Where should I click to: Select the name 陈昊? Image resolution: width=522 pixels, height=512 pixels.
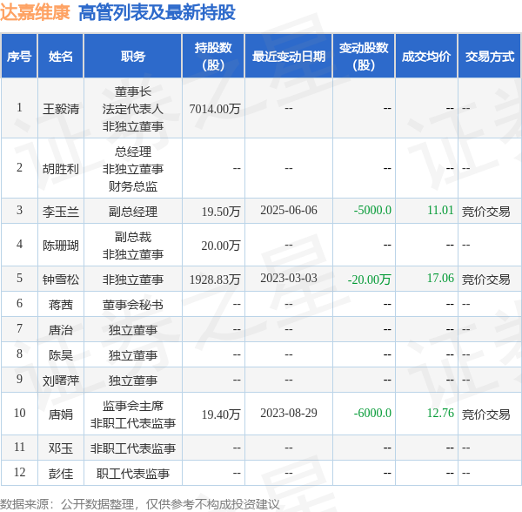coord(61,355)
